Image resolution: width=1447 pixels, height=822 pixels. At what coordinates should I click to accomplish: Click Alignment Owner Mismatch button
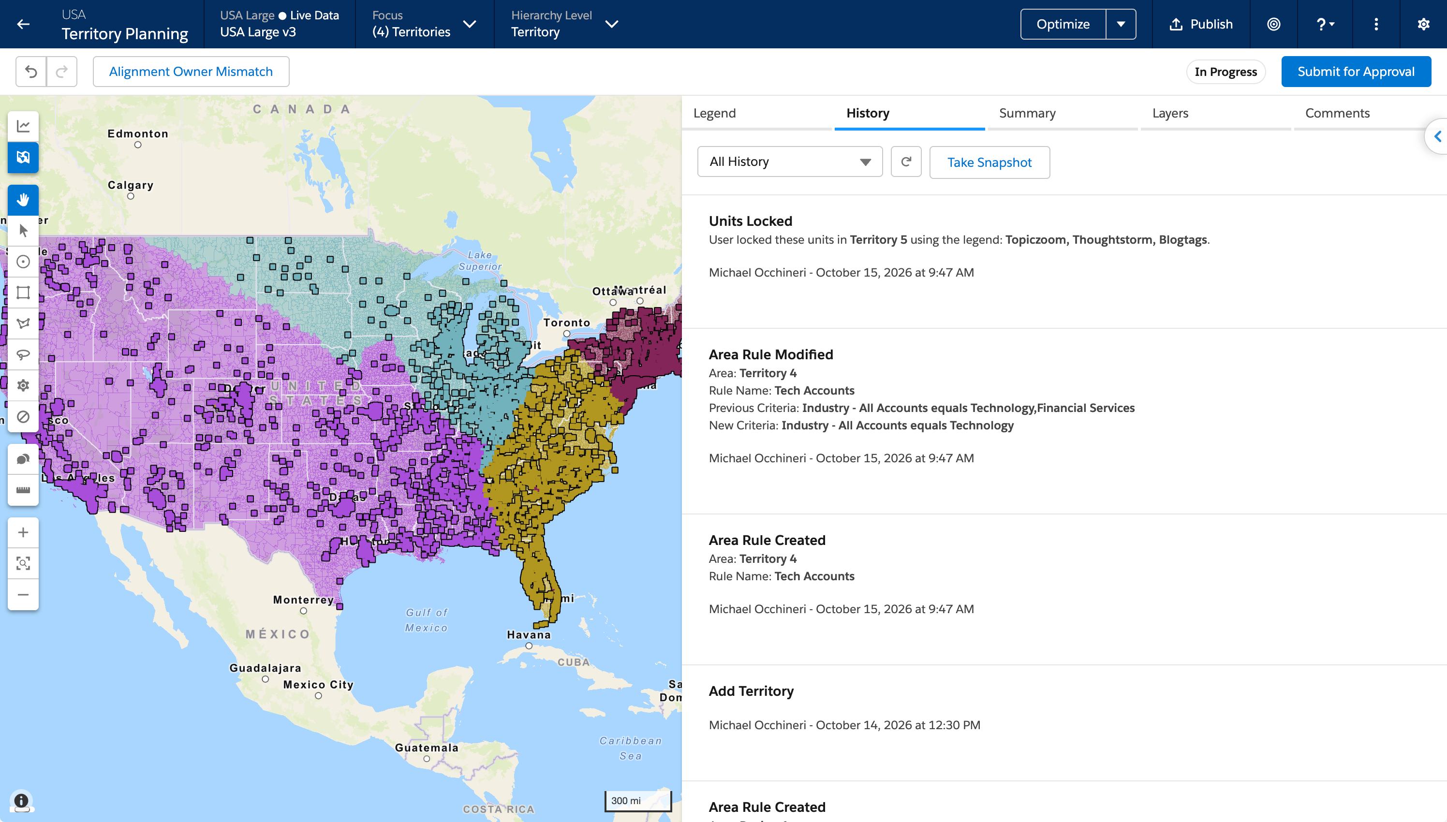tap(191, 72)
